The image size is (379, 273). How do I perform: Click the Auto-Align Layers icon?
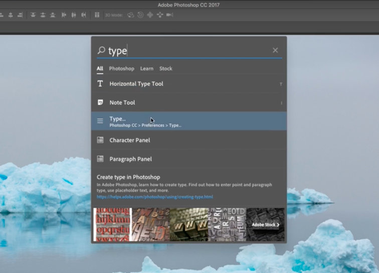coord(97,15)
